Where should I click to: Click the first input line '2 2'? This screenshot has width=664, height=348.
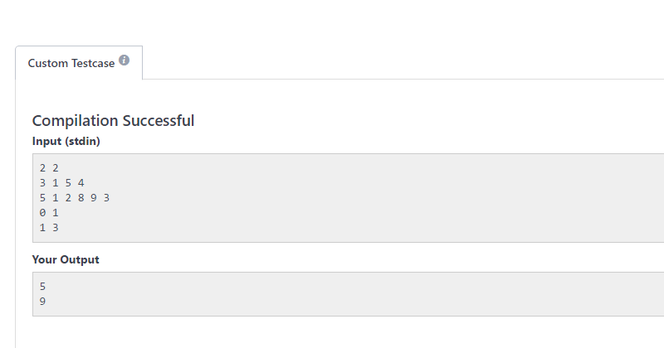(49, 168)
